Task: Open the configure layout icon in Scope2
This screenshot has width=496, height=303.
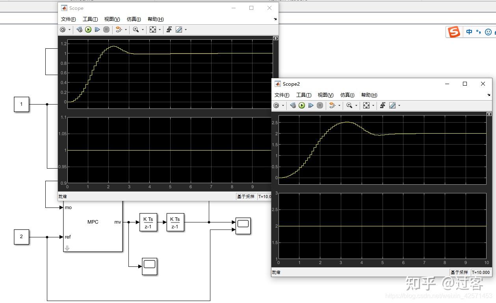Action: click(332, 105)
